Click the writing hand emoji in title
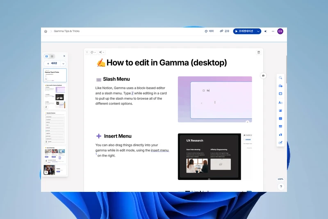Image resolution: width=328 pixels, height=219 pixels. pyautogui.click(x=101, y=63)
